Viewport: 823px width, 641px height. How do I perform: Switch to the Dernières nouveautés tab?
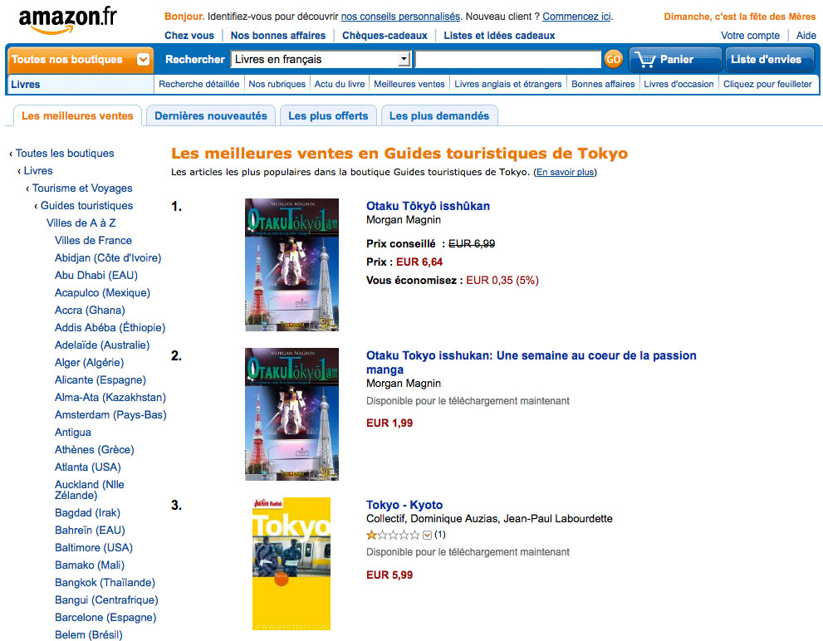click(x=210, y=116)
